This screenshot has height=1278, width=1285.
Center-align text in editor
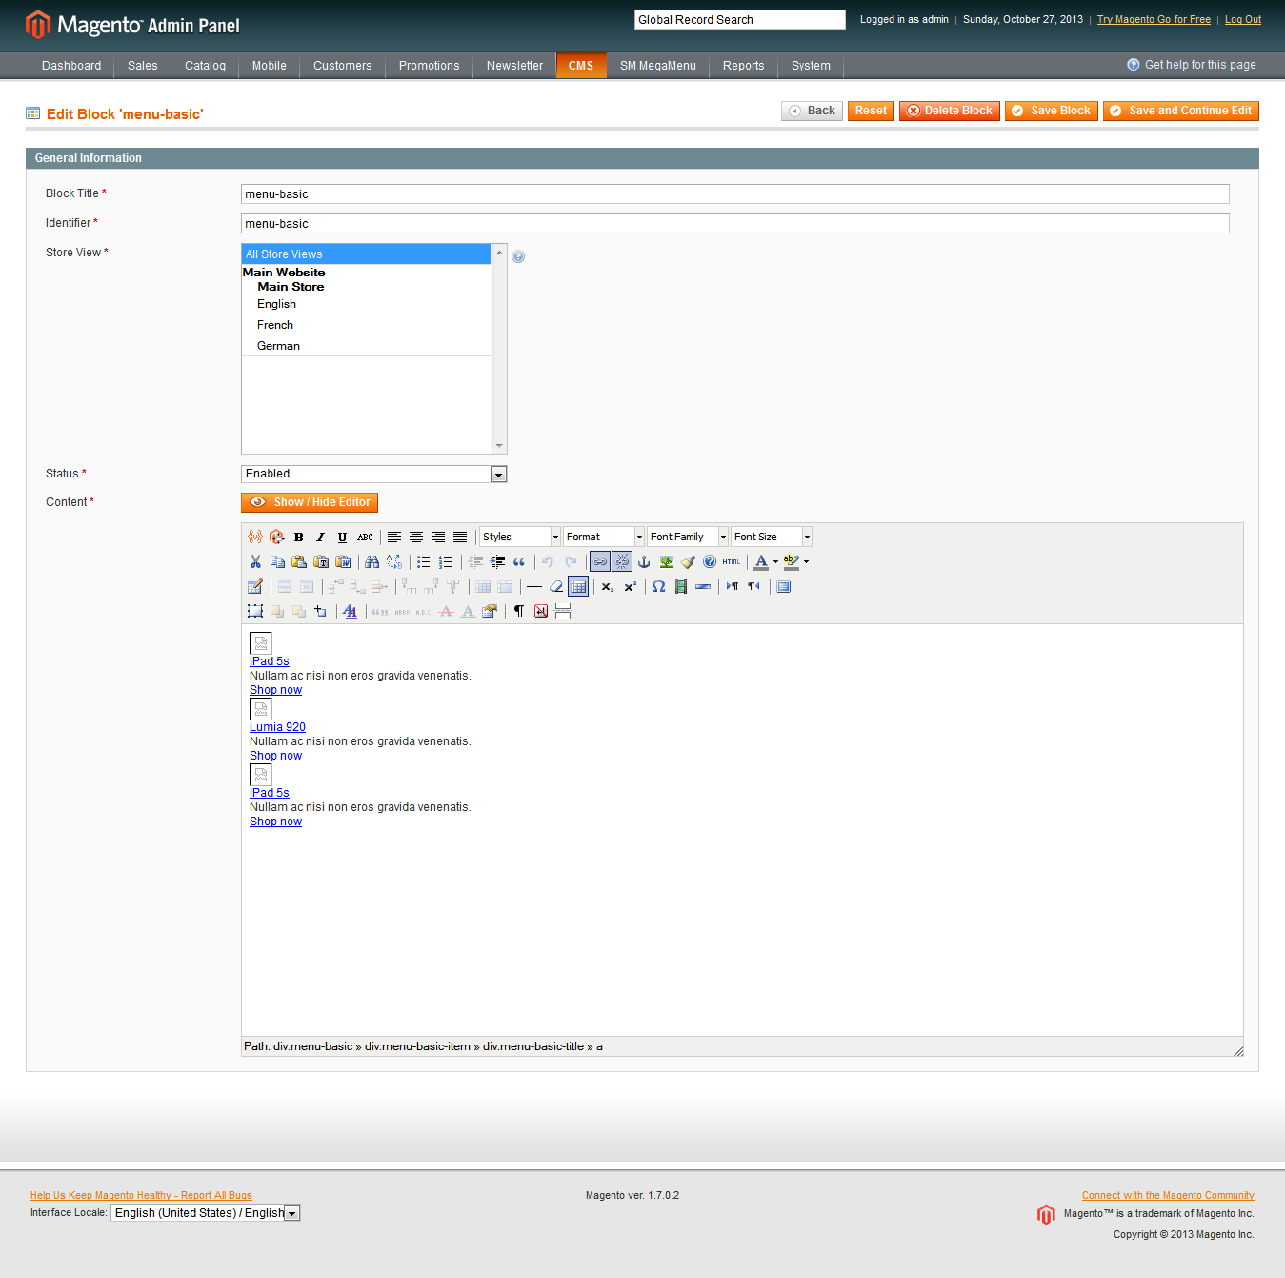pos(416,538)
